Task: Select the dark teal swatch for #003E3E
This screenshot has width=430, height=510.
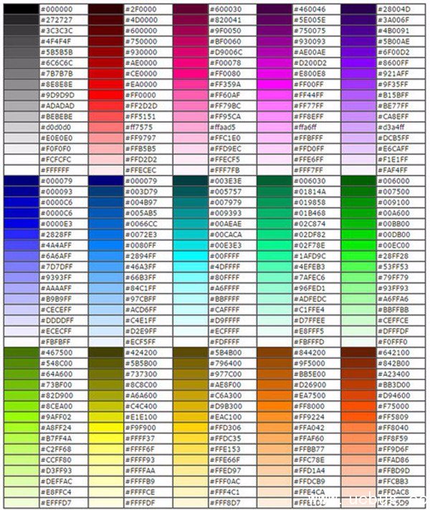Action: tap(189, 181)
